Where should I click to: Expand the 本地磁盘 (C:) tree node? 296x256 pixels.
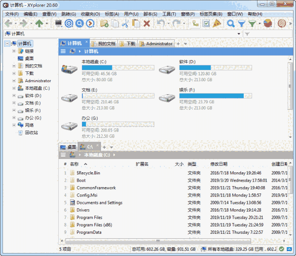14,88
